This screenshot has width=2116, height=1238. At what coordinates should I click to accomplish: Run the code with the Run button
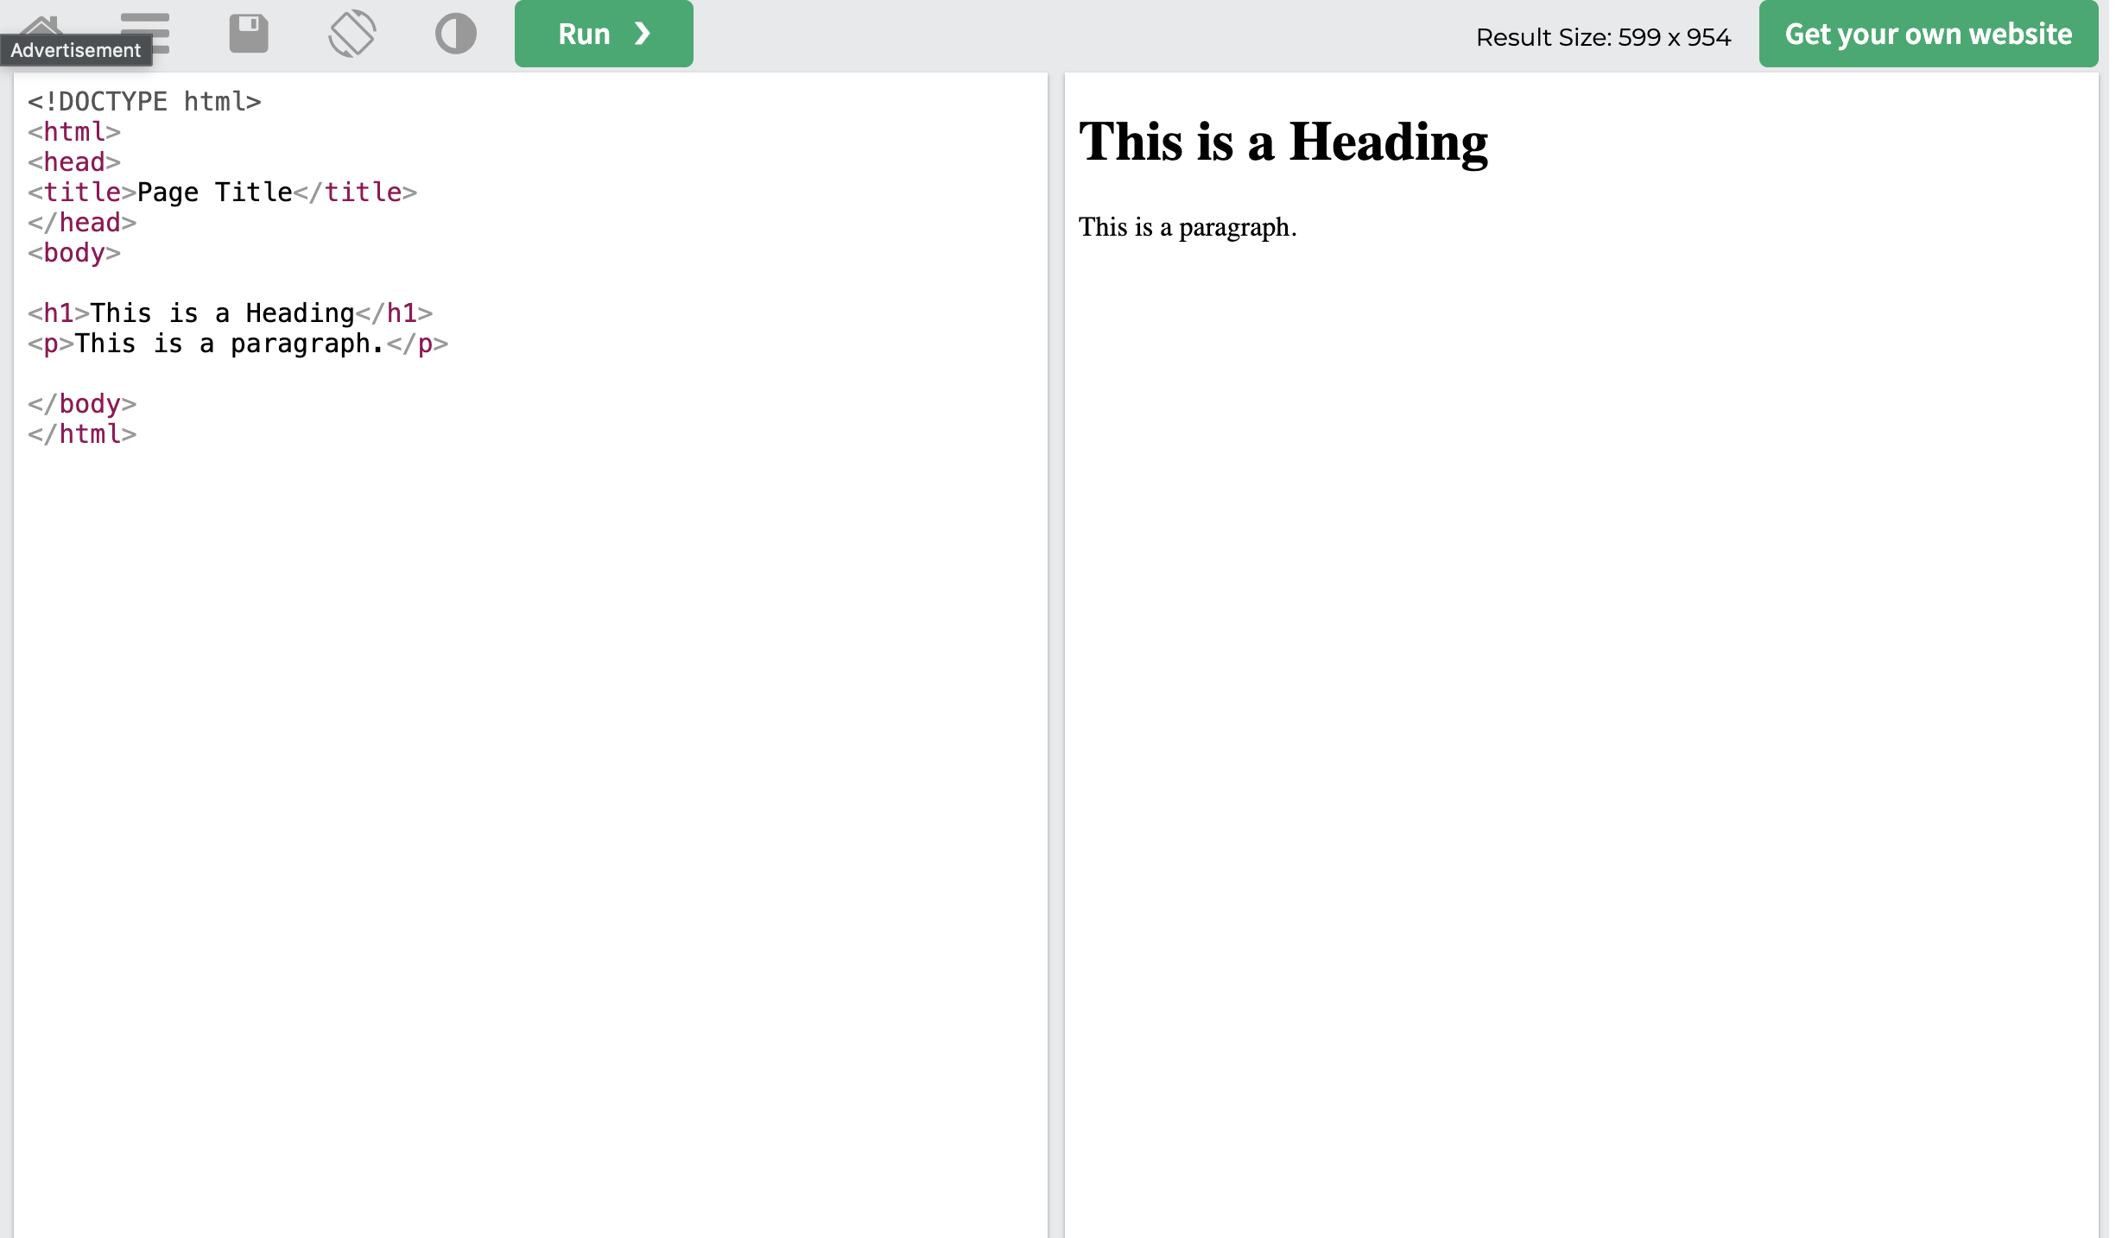click(604, 34)
